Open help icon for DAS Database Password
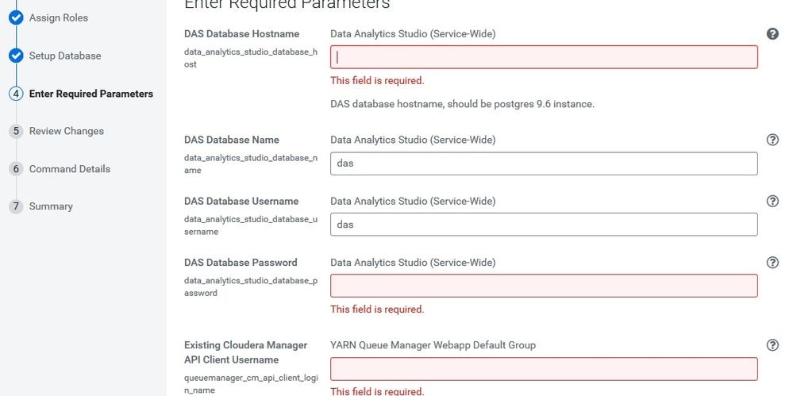Viewport: 793px width, 396px height. [772, 262]
